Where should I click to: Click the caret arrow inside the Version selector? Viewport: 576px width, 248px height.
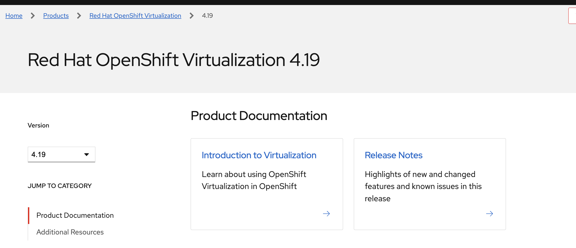tap(87, 155)
